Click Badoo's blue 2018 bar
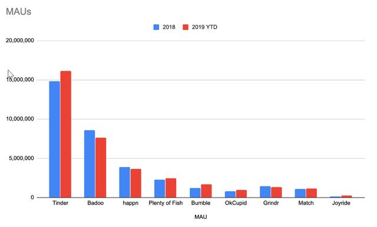Screen dimensions: 377x227 pos(90,164)
